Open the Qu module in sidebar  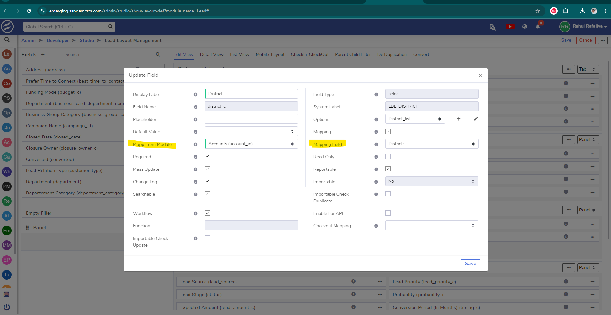click(7, 128)
